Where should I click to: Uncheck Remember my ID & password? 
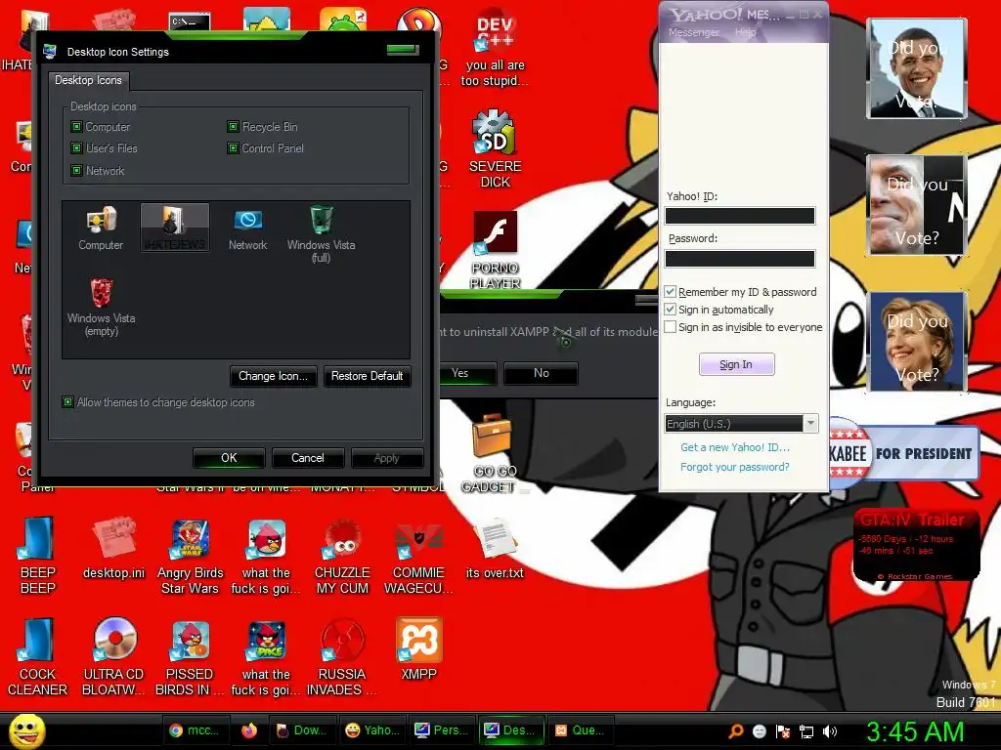point(671,291)
